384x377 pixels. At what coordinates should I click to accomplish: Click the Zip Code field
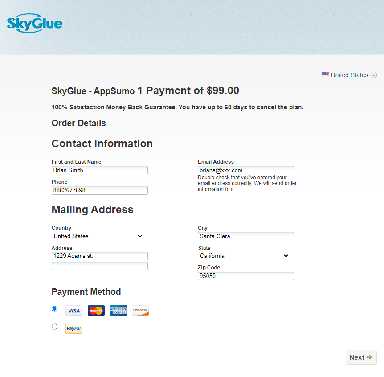(x=246, y=276)
